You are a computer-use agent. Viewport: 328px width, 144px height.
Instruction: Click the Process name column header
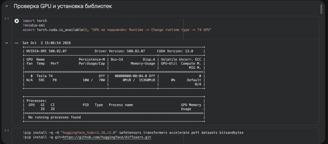coord(121,105)
